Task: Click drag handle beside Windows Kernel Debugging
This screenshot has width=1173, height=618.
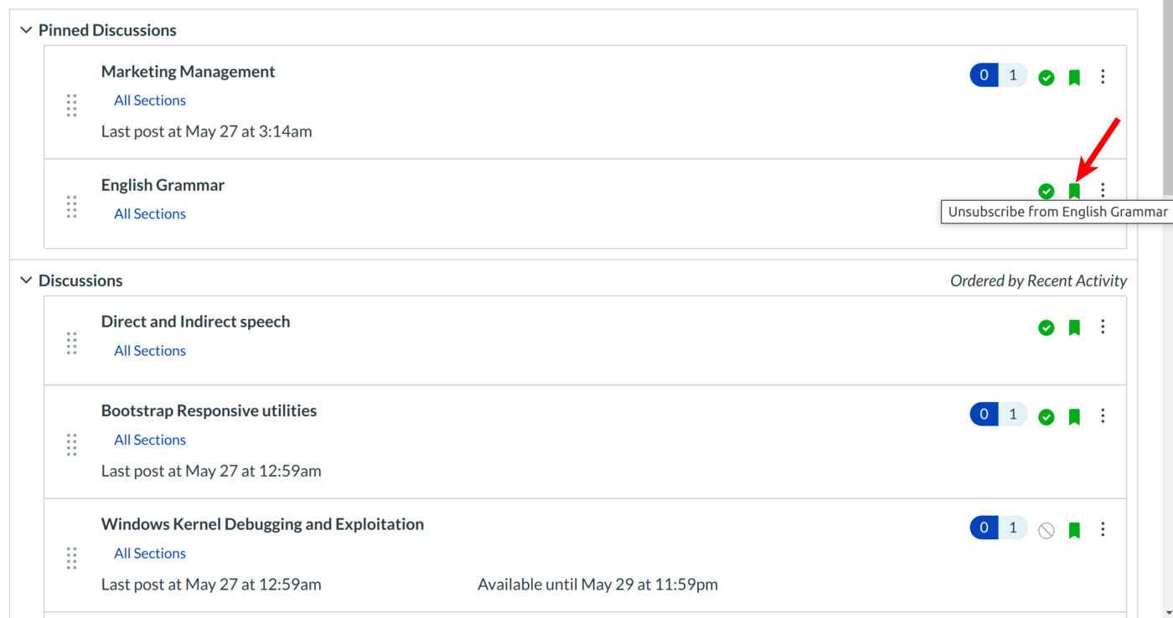Action: pyautogui.click(x=72, y=558)
